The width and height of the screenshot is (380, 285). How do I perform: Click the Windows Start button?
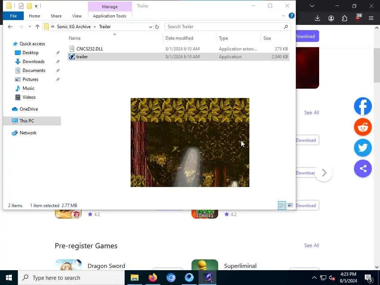pyautogui.click(x=9, y=278)
